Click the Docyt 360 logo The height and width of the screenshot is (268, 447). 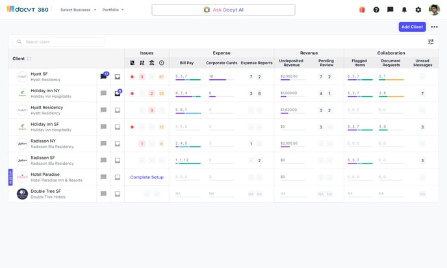click(x=28, y=9)
